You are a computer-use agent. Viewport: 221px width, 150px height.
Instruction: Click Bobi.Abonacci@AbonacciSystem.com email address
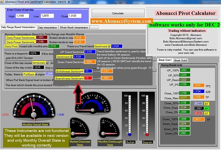pyautogui.click(x=186, y=42)
